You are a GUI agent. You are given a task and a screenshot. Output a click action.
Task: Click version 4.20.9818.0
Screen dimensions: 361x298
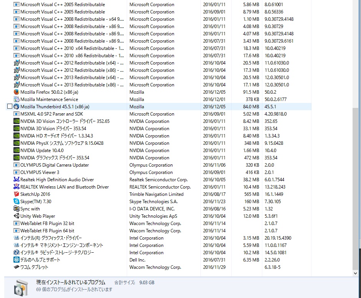275,114
